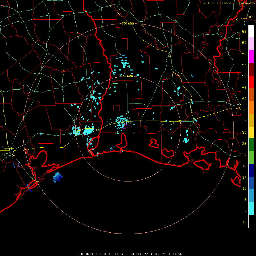Click the 'ENHANCED ECHO TOPS - KLCH' caption
Screen dimensions: 256x256
[109, 254]
